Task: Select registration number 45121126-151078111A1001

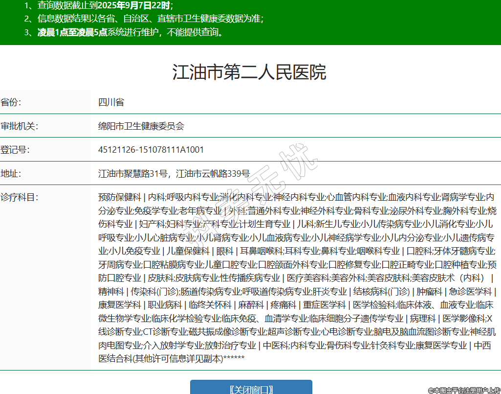Action: pos(151,149)
